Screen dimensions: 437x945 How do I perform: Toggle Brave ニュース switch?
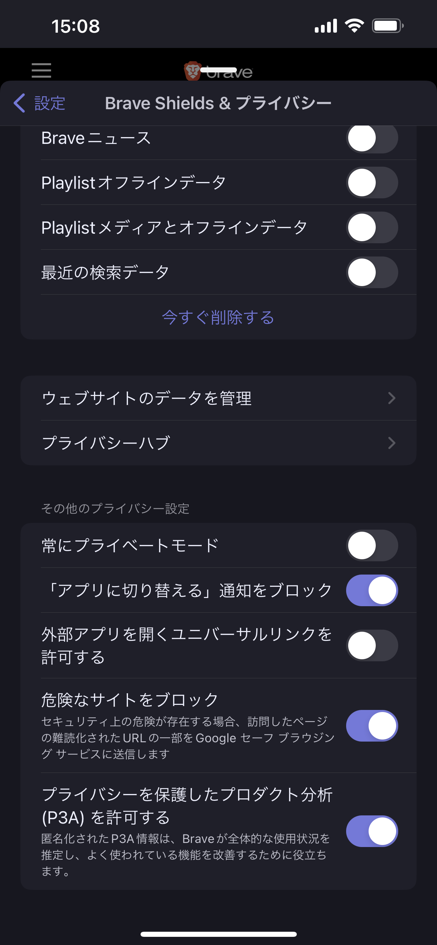(372, 138)
